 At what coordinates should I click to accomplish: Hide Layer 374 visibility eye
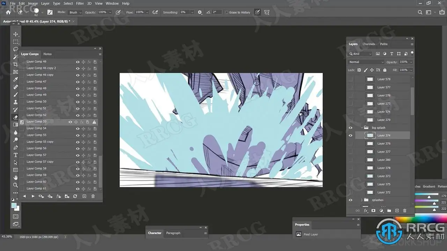pos(351,135)
